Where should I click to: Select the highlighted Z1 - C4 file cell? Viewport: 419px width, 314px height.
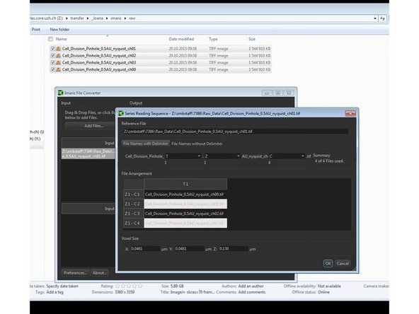(x=185, y=223)
